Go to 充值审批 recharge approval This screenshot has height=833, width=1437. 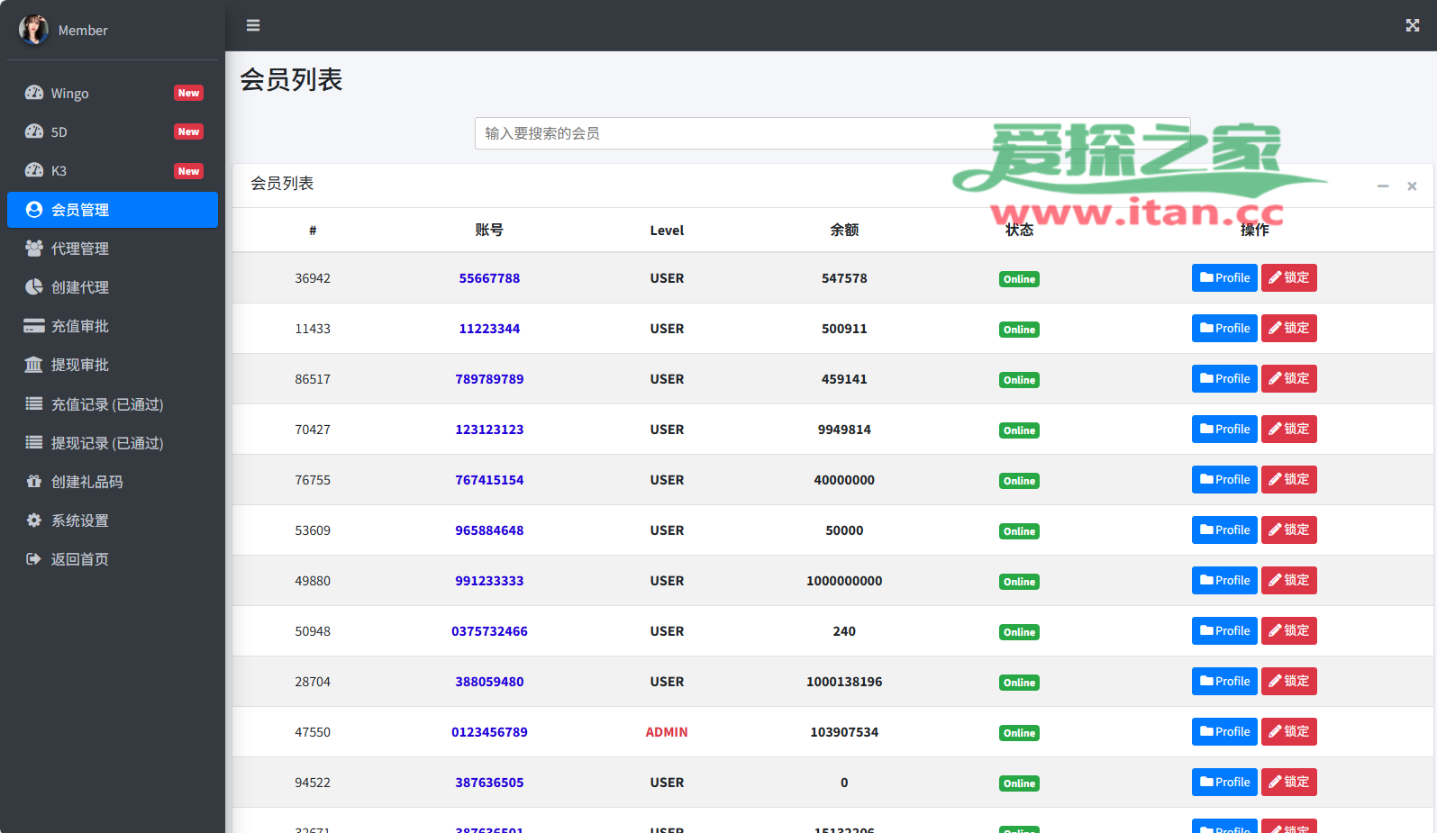(79, 326)
